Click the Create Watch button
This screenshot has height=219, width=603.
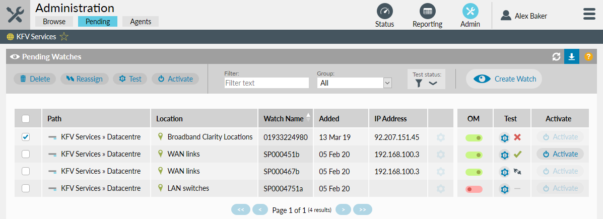[x=504, y=79]
